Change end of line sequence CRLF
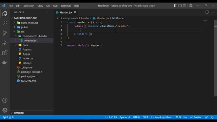The height and width of the screenshot is (122, 217). 145,117
